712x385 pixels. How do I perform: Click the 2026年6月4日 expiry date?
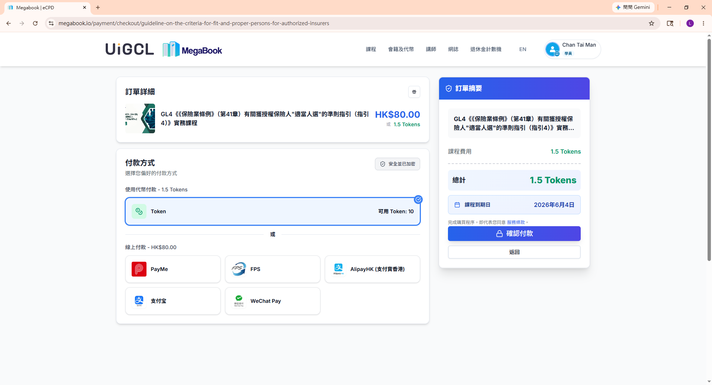(554, 205)
